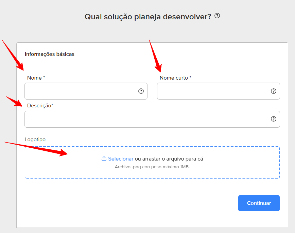Click inside the Nome curto input box
This screenshot has width=295, height=233.
tap(212, 91)
